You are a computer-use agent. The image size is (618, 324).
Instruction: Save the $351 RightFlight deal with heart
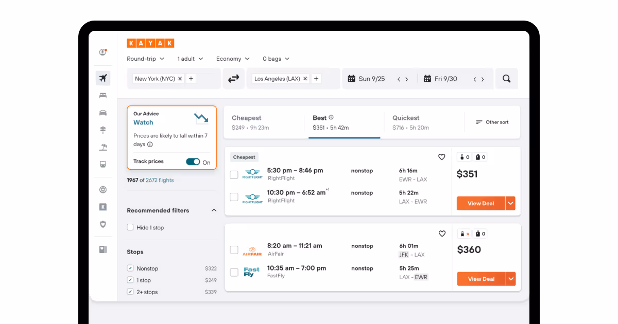pyautogui.click(x=441, y=157)
